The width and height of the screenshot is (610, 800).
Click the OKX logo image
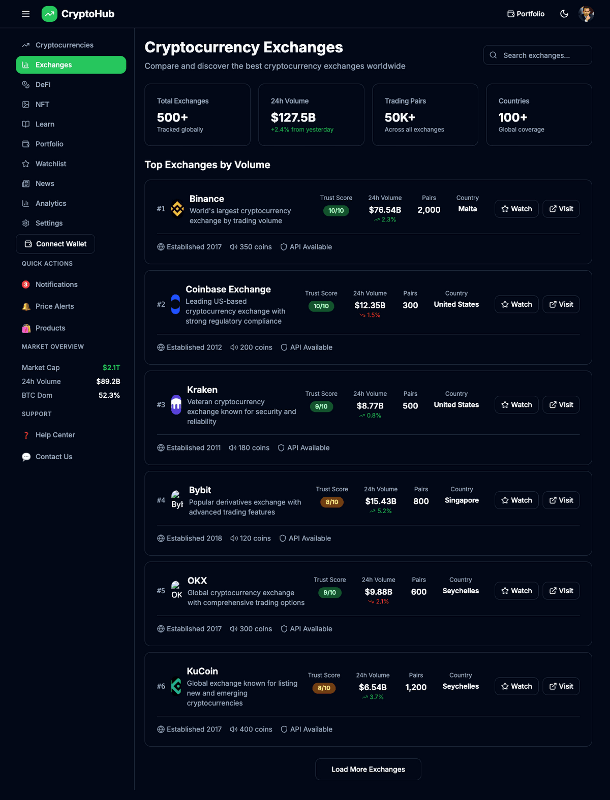176,590
